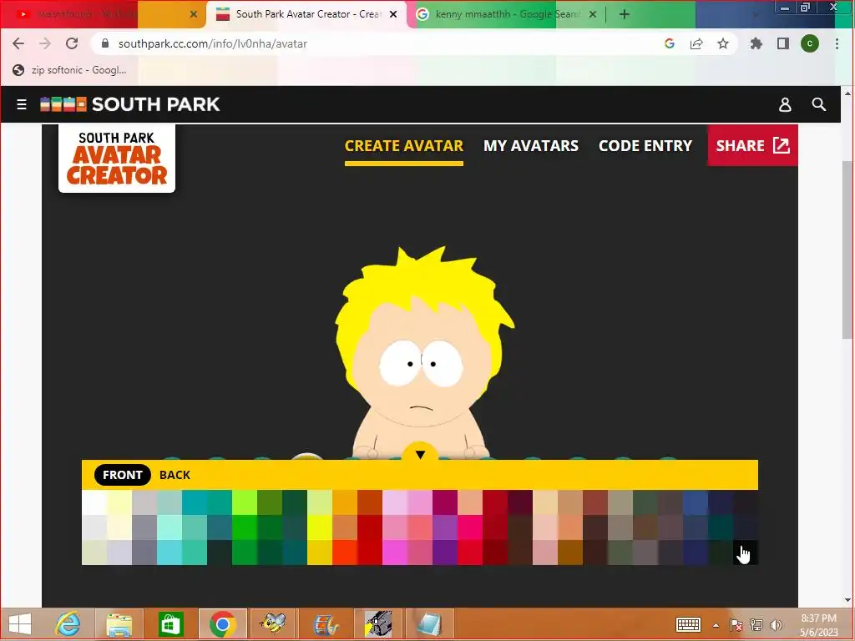This screenshot has height=641, width=855.
Task: Click the Chrome icon in the taskbar
Action: (x=222, y=624)
